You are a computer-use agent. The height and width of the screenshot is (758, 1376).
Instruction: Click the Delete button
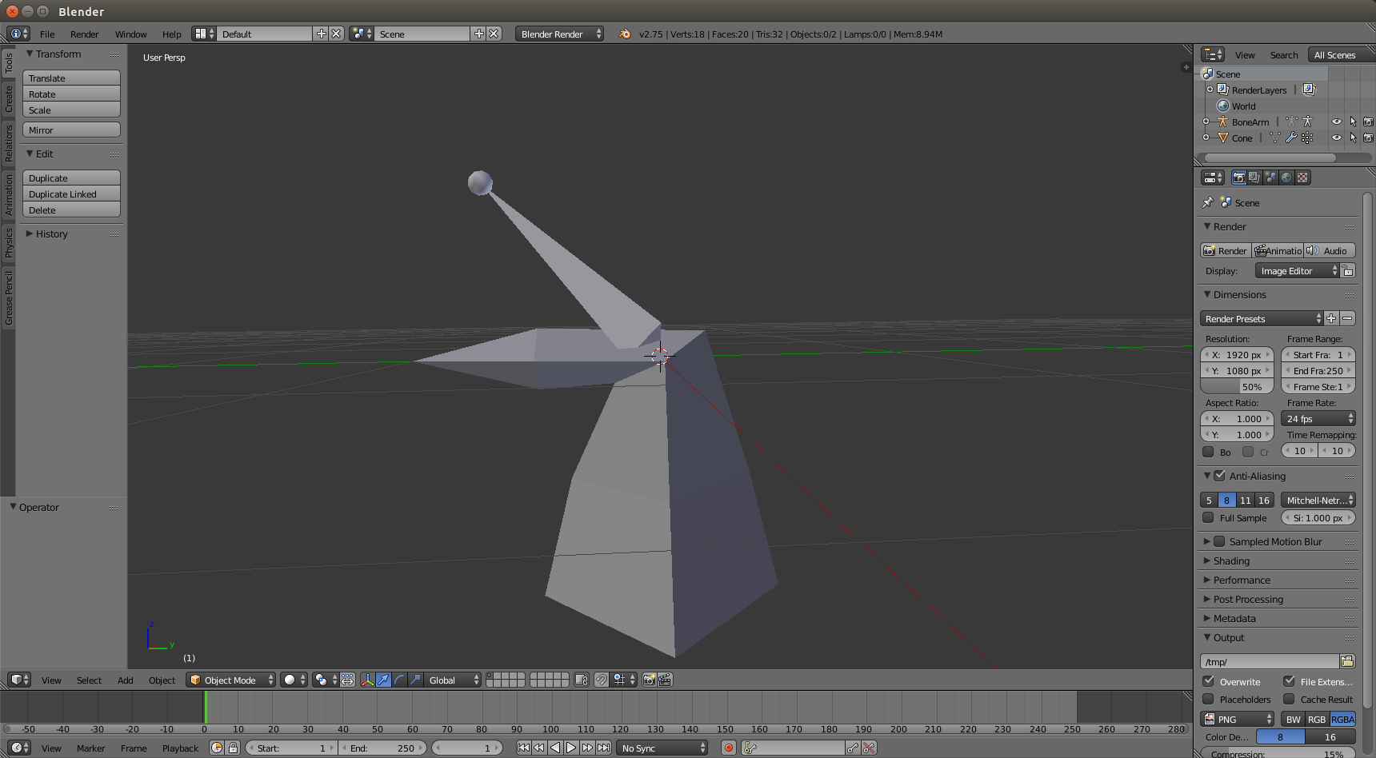pyautogui.click(x=71, y=209)
